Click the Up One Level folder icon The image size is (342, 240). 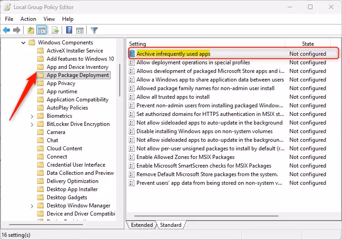(x=30, y=30)
